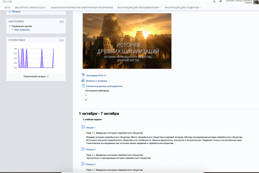Click the user profile avatar picture
The image size is (259, 173).
click(256, 2)
